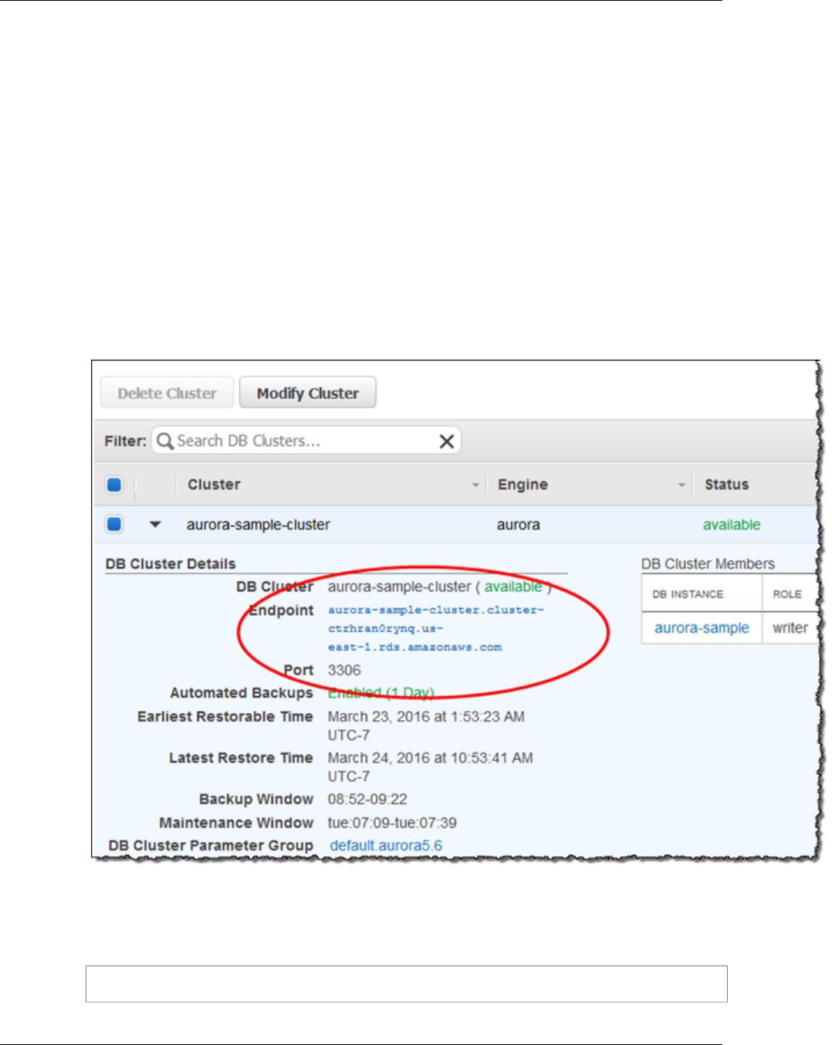Open the Cluster column sort dropdown arrow
Screen dimensions: 832x1045
(x=475, y=485)
